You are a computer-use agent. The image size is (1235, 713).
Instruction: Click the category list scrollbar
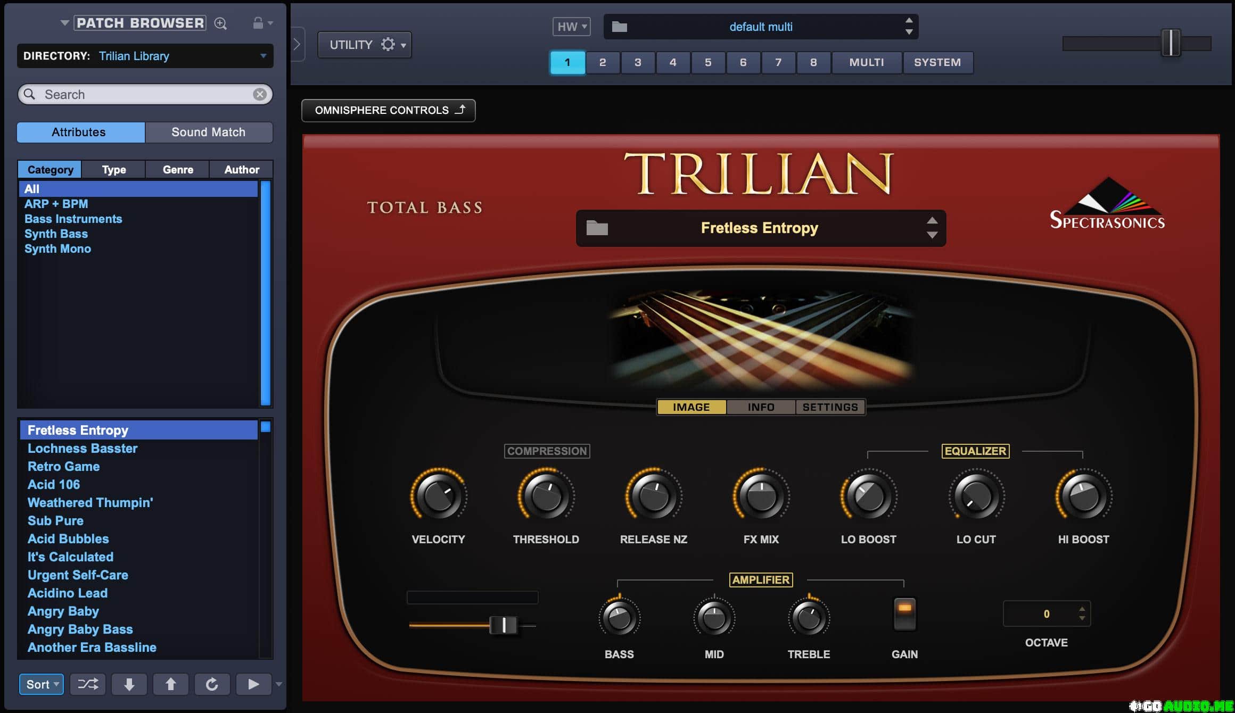(x=266, y=293)
